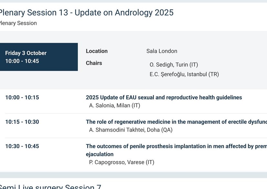Select the Plenary Session type label
267x189 pixels.
pyautogui.click(x=18, y=23)
